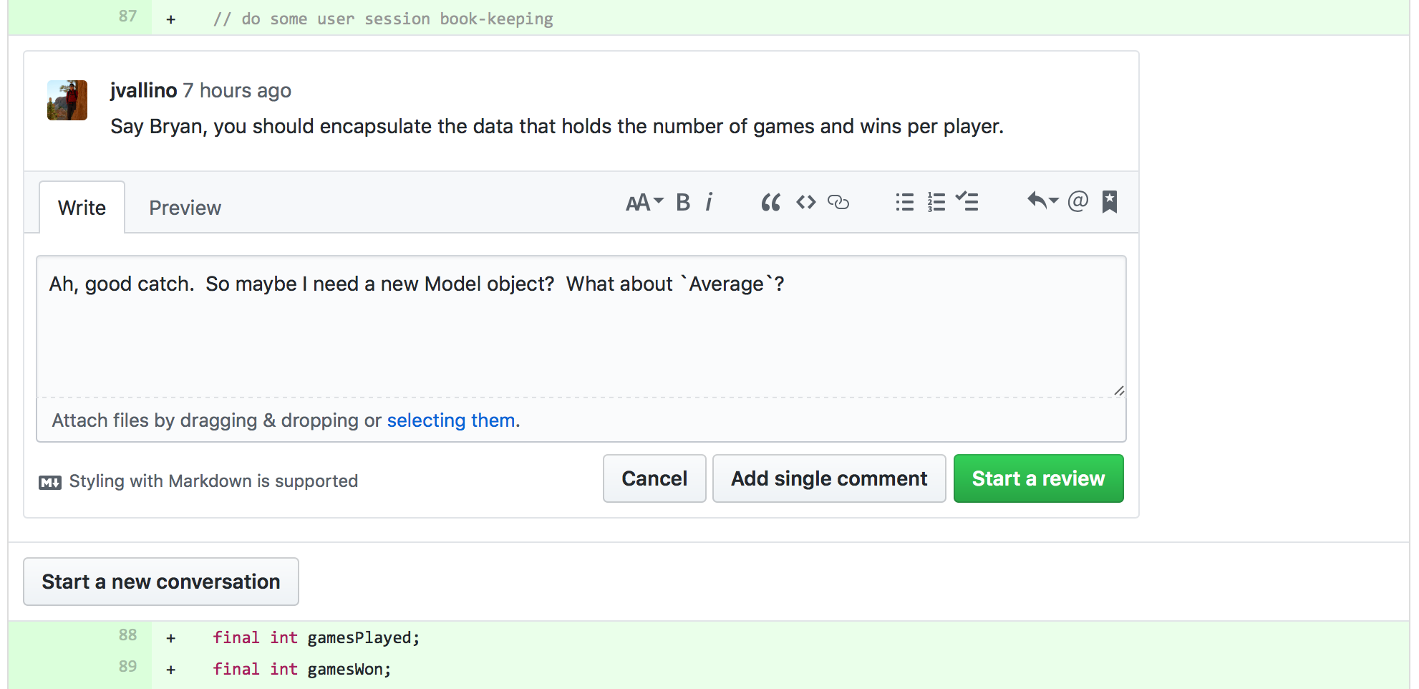Insert a bulleted list
Screen dimensions: 1419x689
point(904,203)
